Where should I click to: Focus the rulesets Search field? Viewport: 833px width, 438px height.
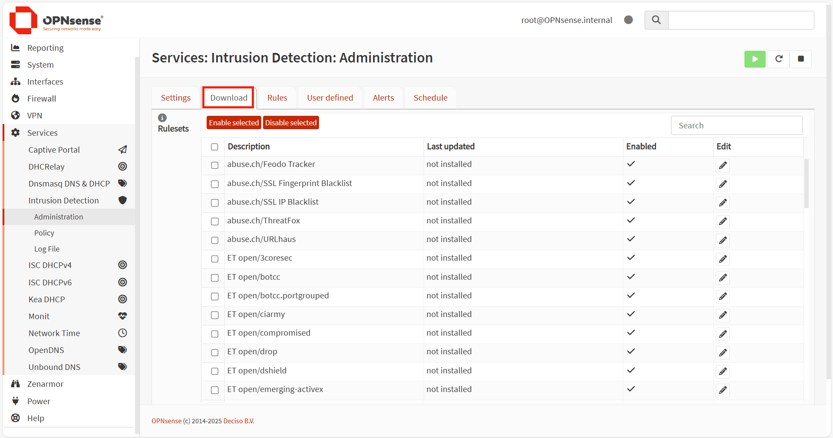736,125
